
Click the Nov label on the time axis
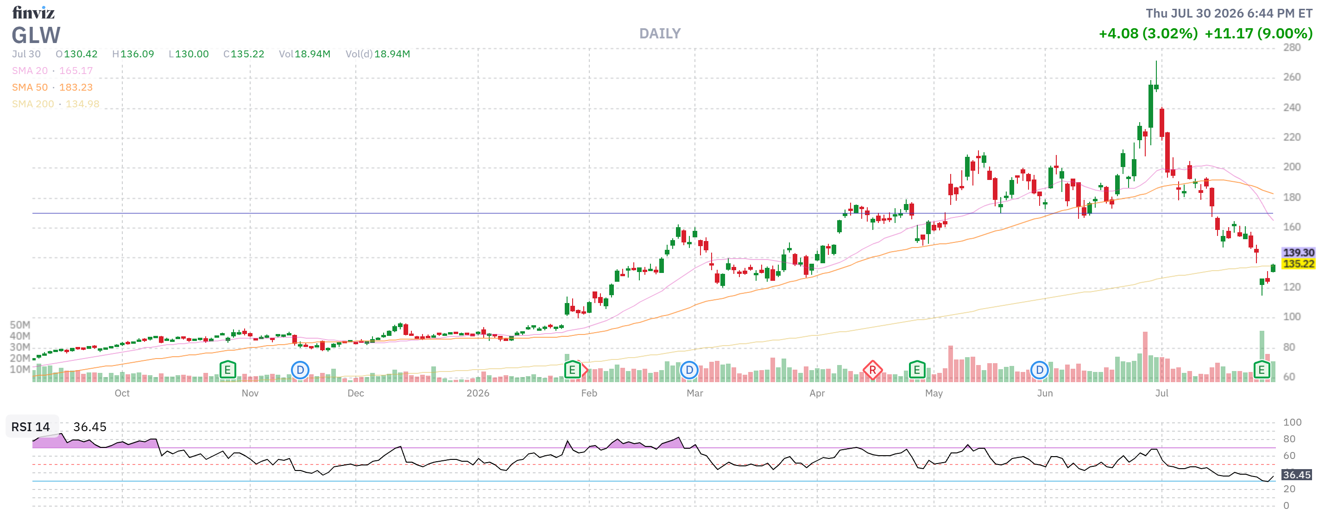click(x=250, y=393)
